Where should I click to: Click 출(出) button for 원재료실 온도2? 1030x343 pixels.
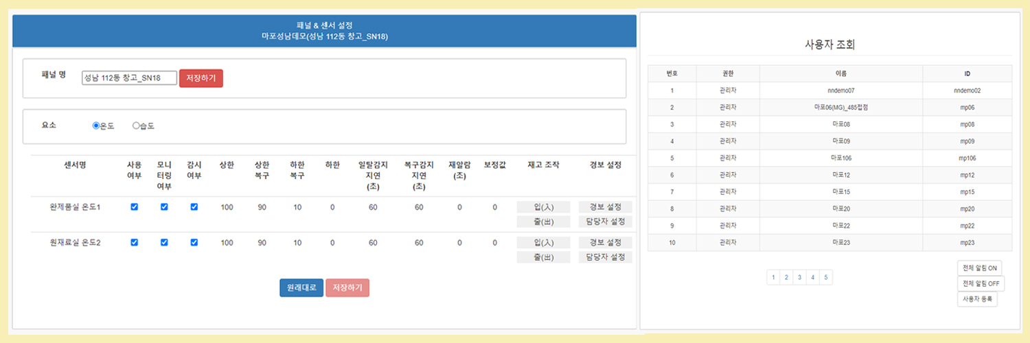[x=543, y=257]
